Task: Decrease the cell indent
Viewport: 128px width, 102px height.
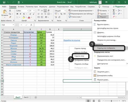Action: (39, 17)
